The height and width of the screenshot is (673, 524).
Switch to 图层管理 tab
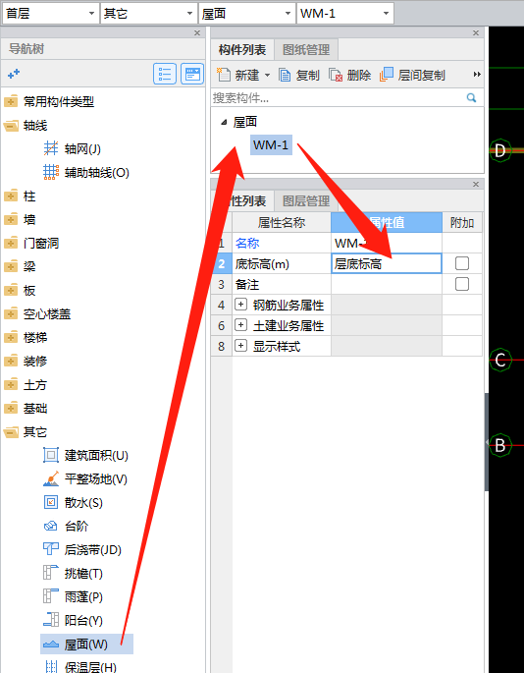[306, 200]
